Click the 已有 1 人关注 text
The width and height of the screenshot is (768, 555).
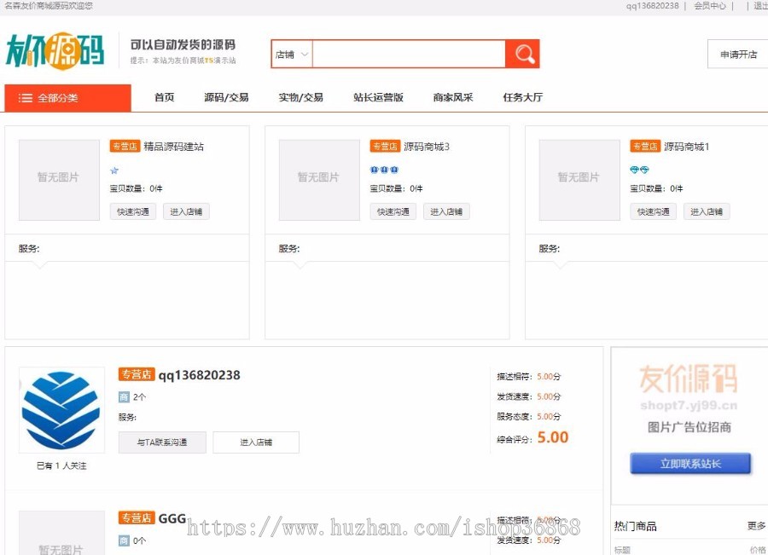[61, 465]
